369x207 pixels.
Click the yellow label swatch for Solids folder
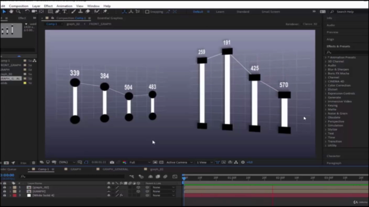pyautogui.click(x=25, y=83)
